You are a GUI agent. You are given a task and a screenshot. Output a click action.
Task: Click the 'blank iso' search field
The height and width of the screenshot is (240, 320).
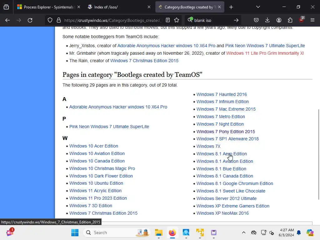point(212,20)
